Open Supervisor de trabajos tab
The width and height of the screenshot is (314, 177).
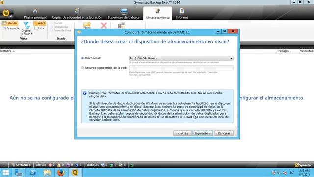click(124, 14)
